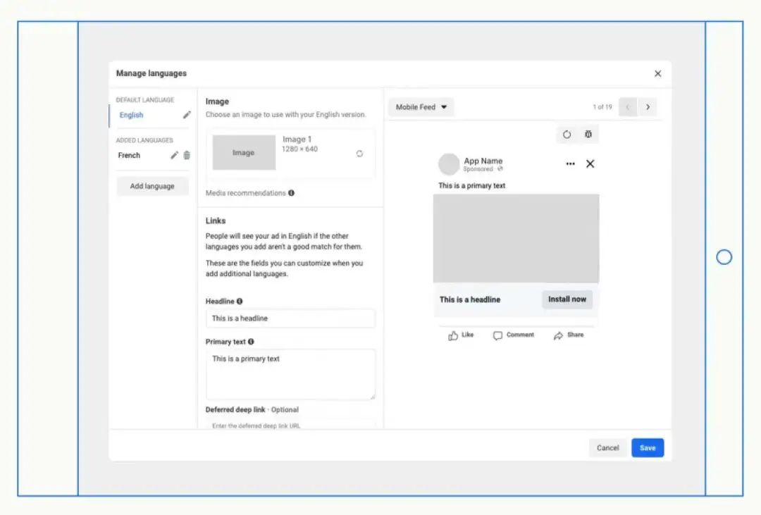Click the App Name text in preview
This screenshot has height=515, width=761.
coord(483,161)
